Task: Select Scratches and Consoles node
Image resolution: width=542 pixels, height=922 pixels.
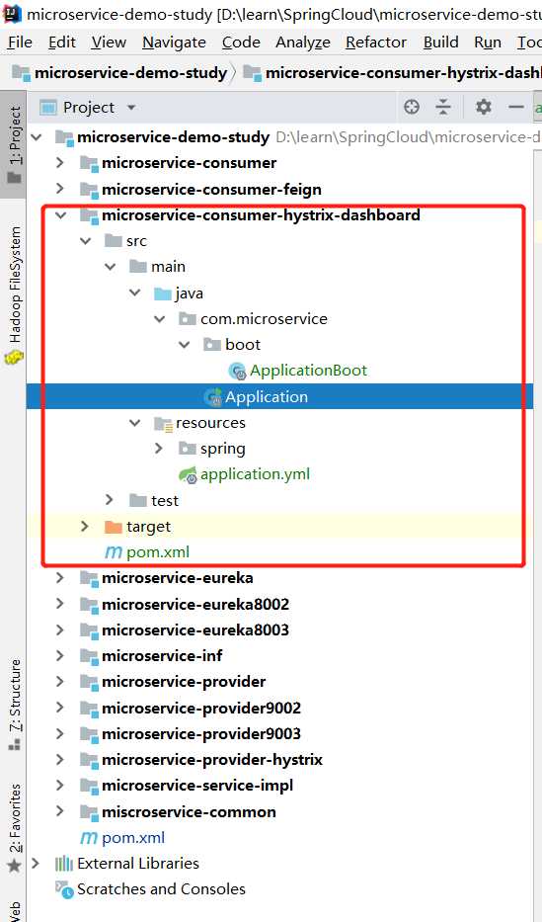Action: pos(162,889)
